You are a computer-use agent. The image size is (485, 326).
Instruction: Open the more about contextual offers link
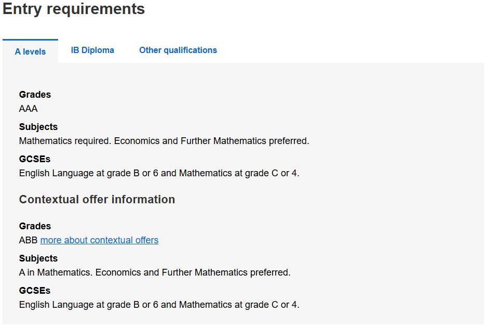click(x=99, y=240)
